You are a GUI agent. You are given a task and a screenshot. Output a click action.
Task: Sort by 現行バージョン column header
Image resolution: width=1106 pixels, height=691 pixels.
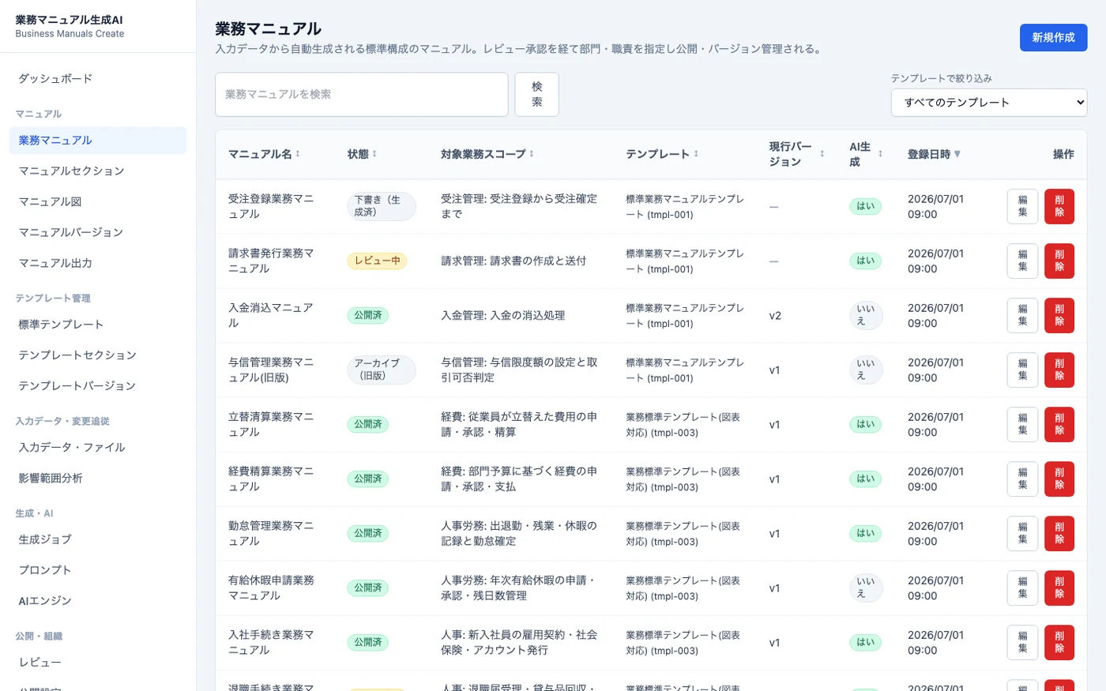[796, 154]
